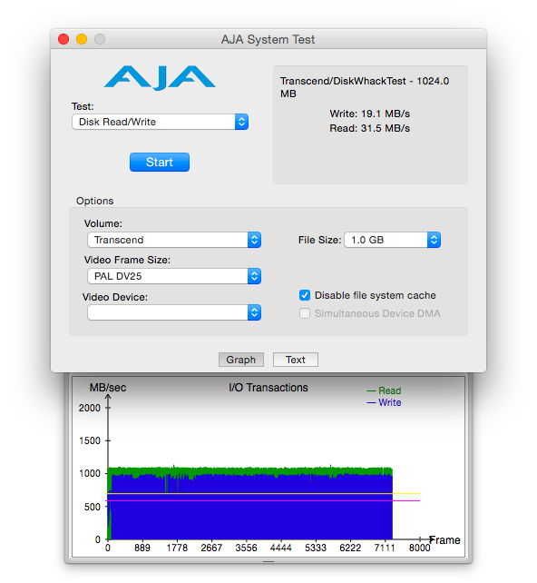The image size is (537, 583).
Task: Click the resize handle below the graph drawer
Action: tap(268, 561)
